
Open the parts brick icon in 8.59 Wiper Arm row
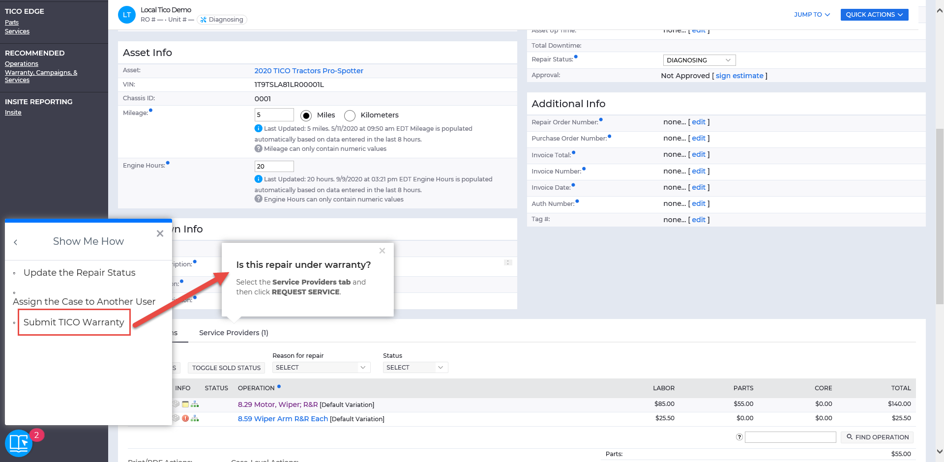[x=176, y=418]
